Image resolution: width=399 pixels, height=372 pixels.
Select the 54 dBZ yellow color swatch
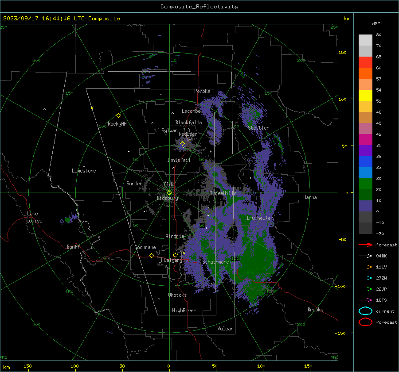tap(365, 95)
